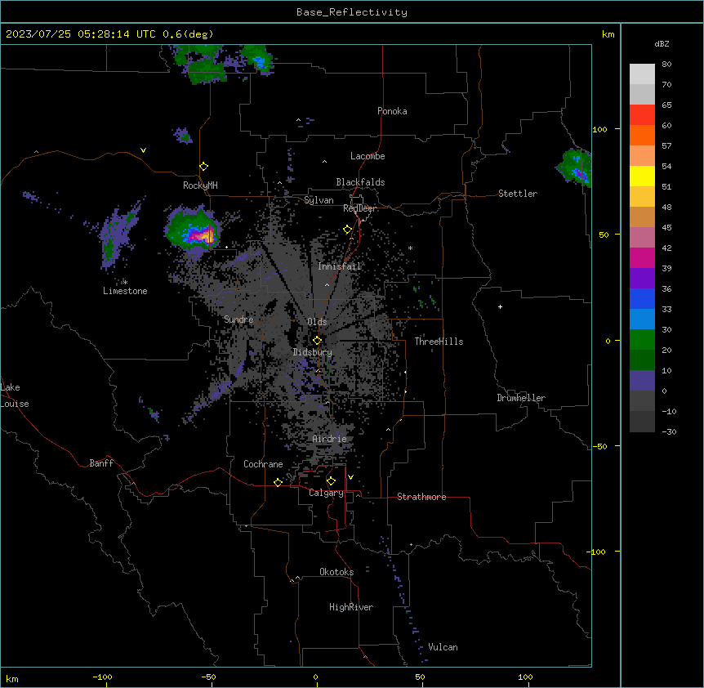Click the Cochrane town label

263,464
